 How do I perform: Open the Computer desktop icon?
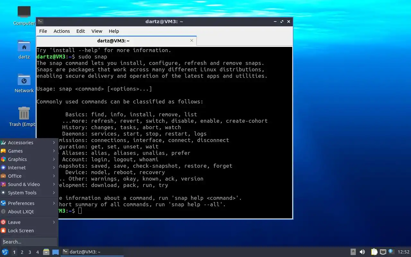24,12
